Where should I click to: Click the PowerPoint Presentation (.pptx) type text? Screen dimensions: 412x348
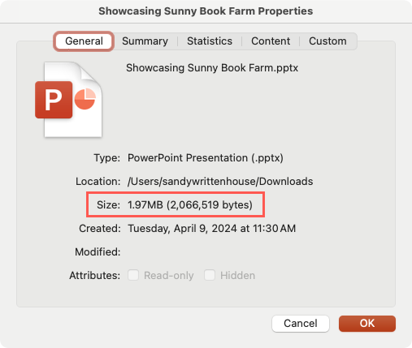[x=206, y=158]
